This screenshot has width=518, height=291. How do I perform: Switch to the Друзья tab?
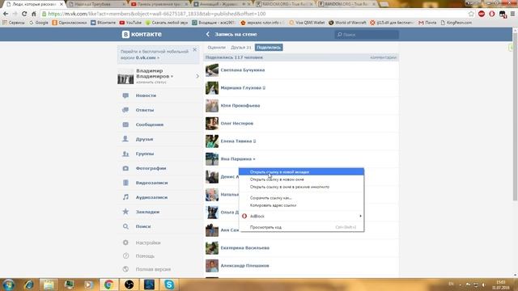(x=241, y=48)
